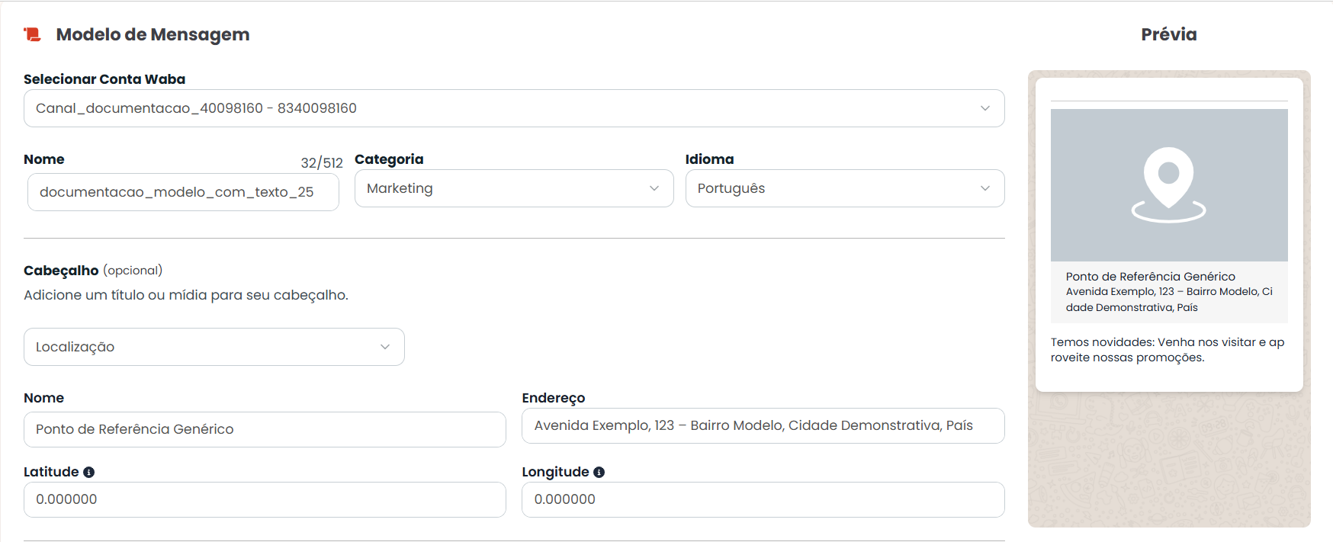Click the preview message body text
1333x542 pixels.
tap(1168, 350)
